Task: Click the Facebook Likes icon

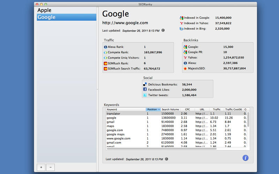Action: coord(145,89)
